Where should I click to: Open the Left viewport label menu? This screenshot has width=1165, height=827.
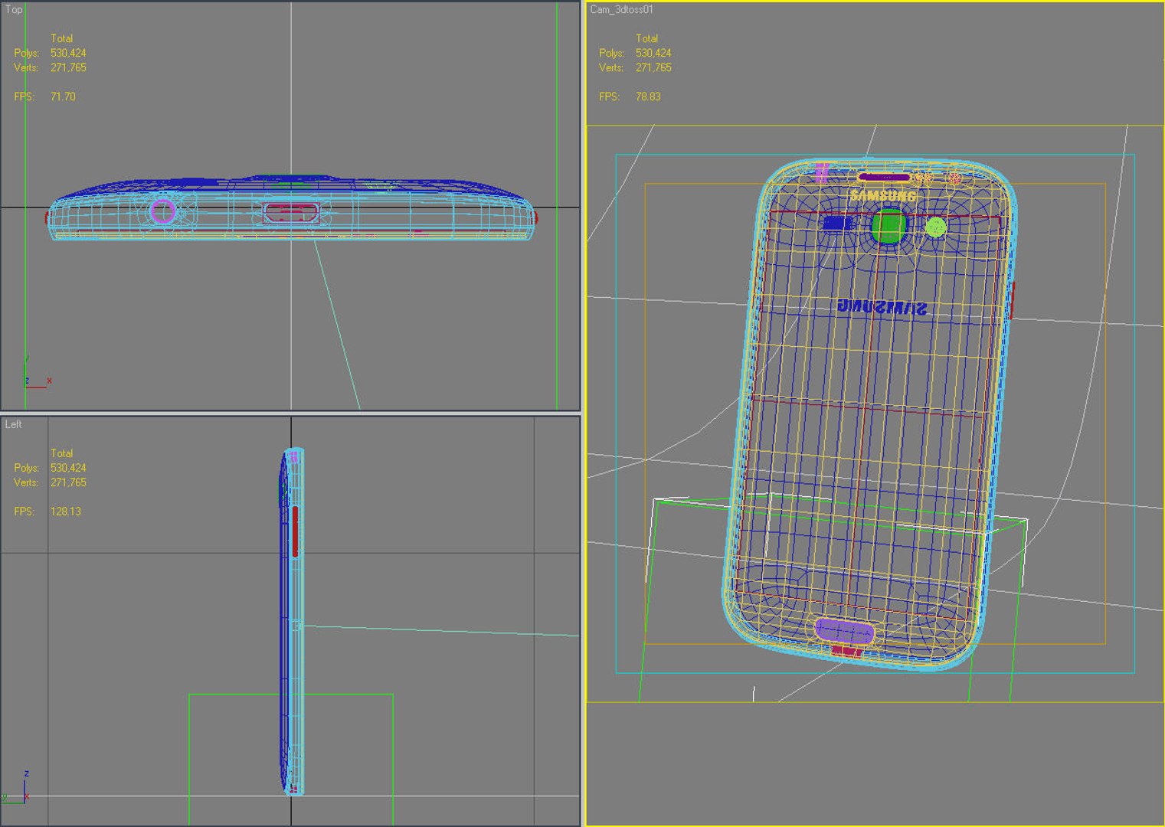point(14,424)
